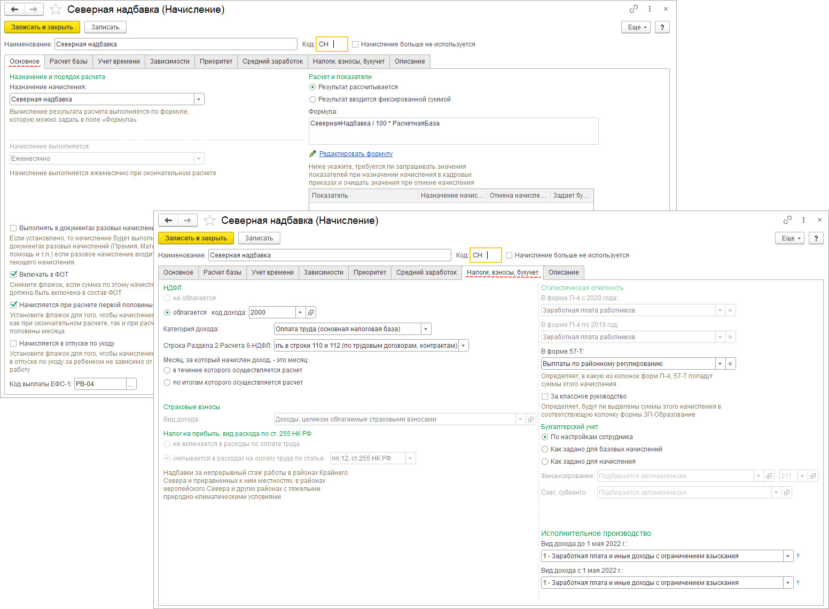The height and width of the screenshot is (609, 829).
Task: Toggle Начисление больше не используется in back window
Action: [x=355, y=44]
